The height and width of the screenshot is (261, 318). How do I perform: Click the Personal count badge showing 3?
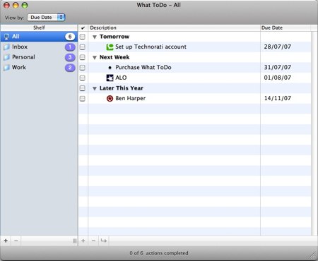70,57
